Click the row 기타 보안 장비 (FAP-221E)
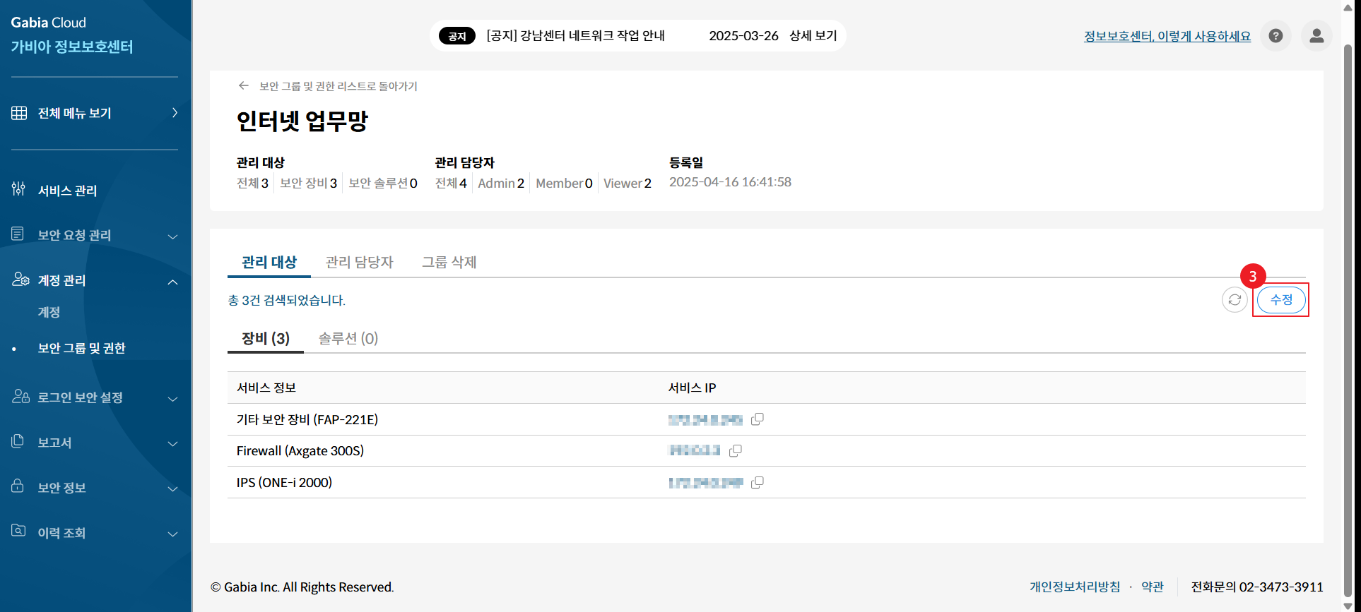Image resolution: width=1361 pixels, height=612 pixels. pyautogui.click(x=766, y=419)
